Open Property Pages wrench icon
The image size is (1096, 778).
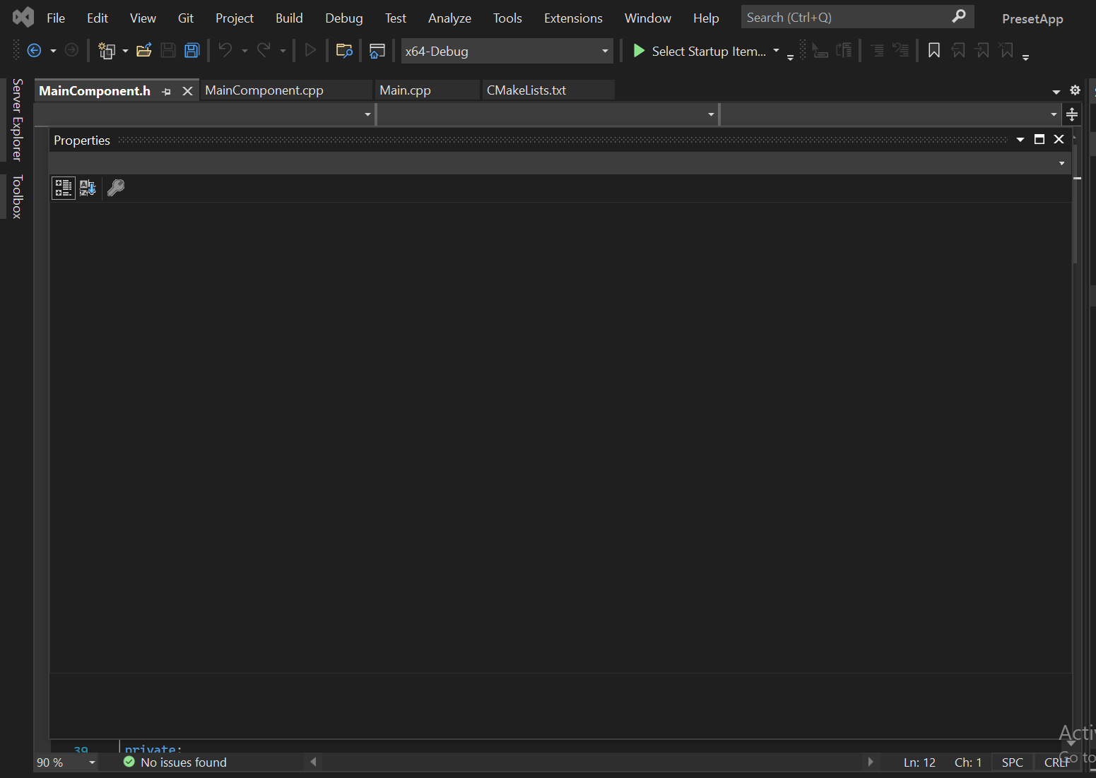pyautogui.click(x=116, y=188)
